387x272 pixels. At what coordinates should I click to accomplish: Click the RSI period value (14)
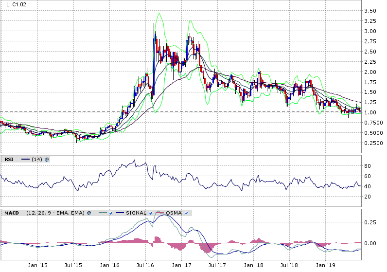pyautogui.click(x=37, y=159)
